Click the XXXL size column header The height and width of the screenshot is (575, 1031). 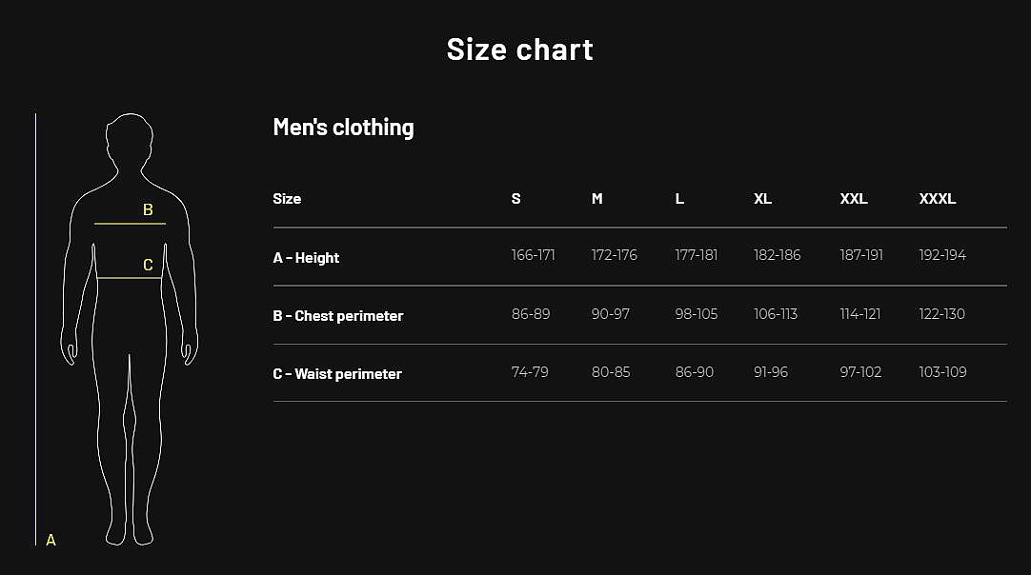point(938,199)
